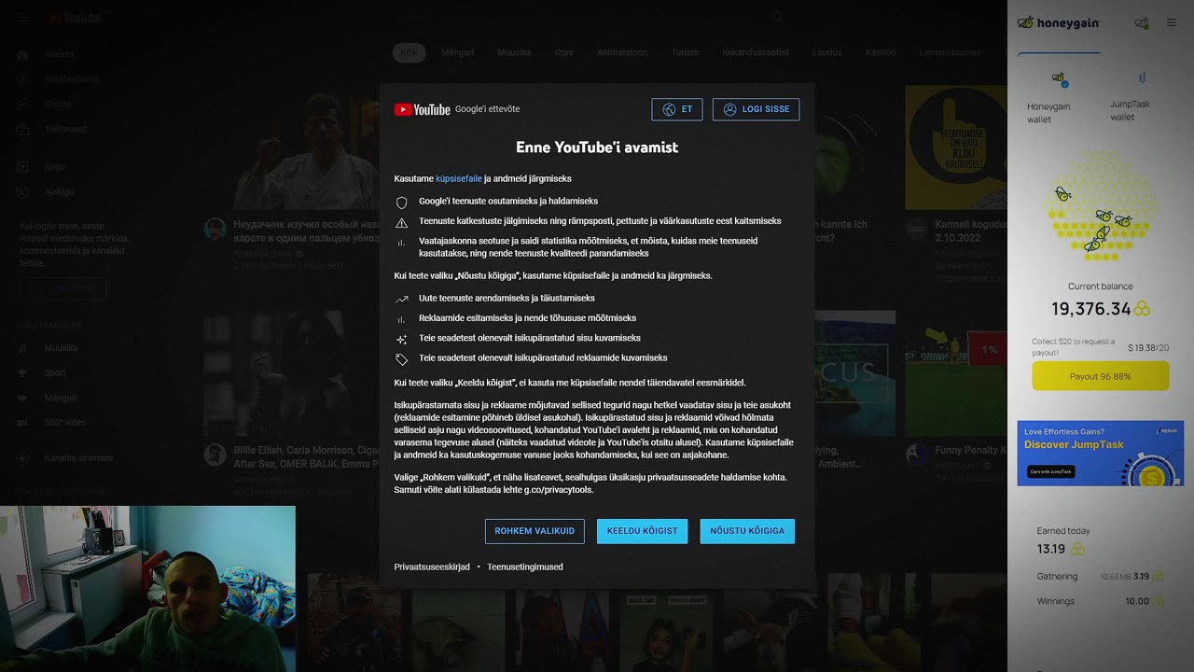Click the search icon in YouTube header

tap(777, 17)
